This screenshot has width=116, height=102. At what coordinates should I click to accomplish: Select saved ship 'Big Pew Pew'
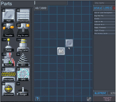(x=105, y=16)
